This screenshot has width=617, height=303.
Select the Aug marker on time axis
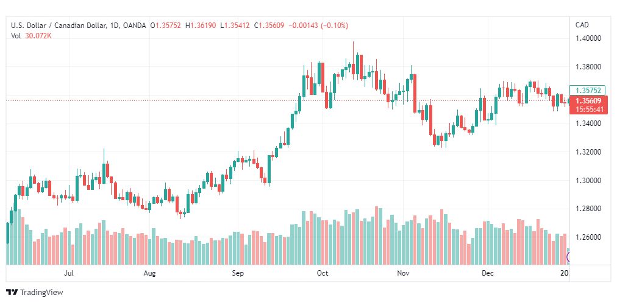point(150,273)
